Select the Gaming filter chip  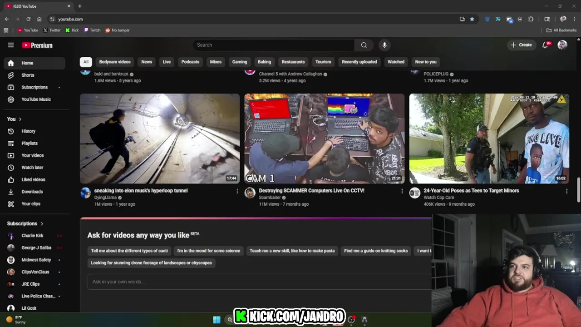[240, 62]
